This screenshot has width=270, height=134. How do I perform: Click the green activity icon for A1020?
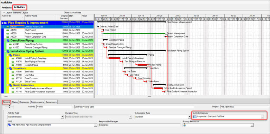[x=8, y=33]
